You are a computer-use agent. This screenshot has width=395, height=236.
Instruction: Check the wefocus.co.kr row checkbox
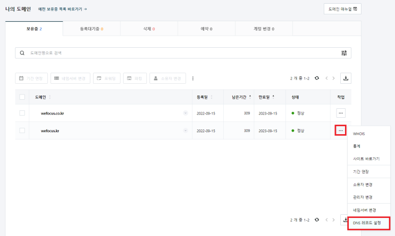point(22,113)
